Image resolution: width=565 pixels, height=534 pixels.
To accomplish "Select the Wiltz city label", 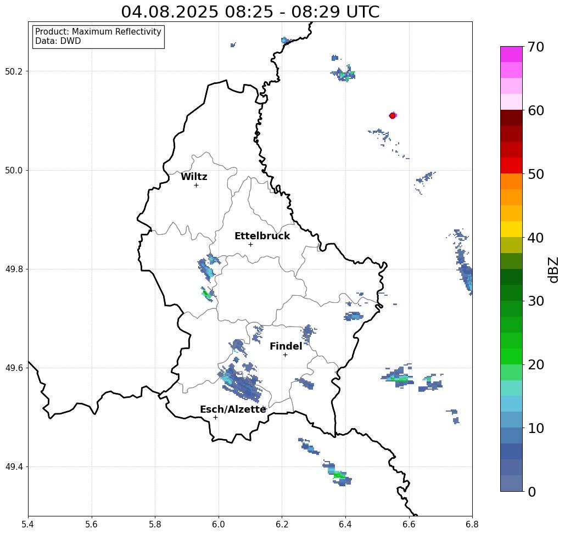I will point(194,177).
